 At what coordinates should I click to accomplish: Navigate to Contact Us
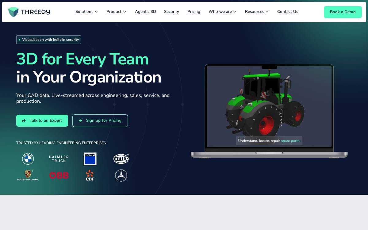[x=288, y=12]
